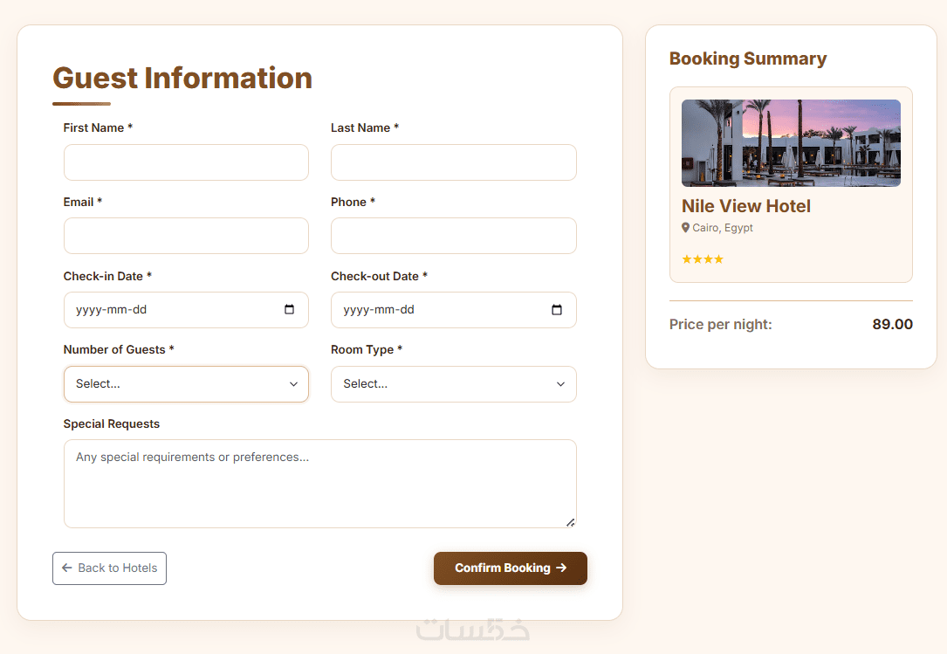
Task: Focus the First Name input field
Action: (186, 162)
